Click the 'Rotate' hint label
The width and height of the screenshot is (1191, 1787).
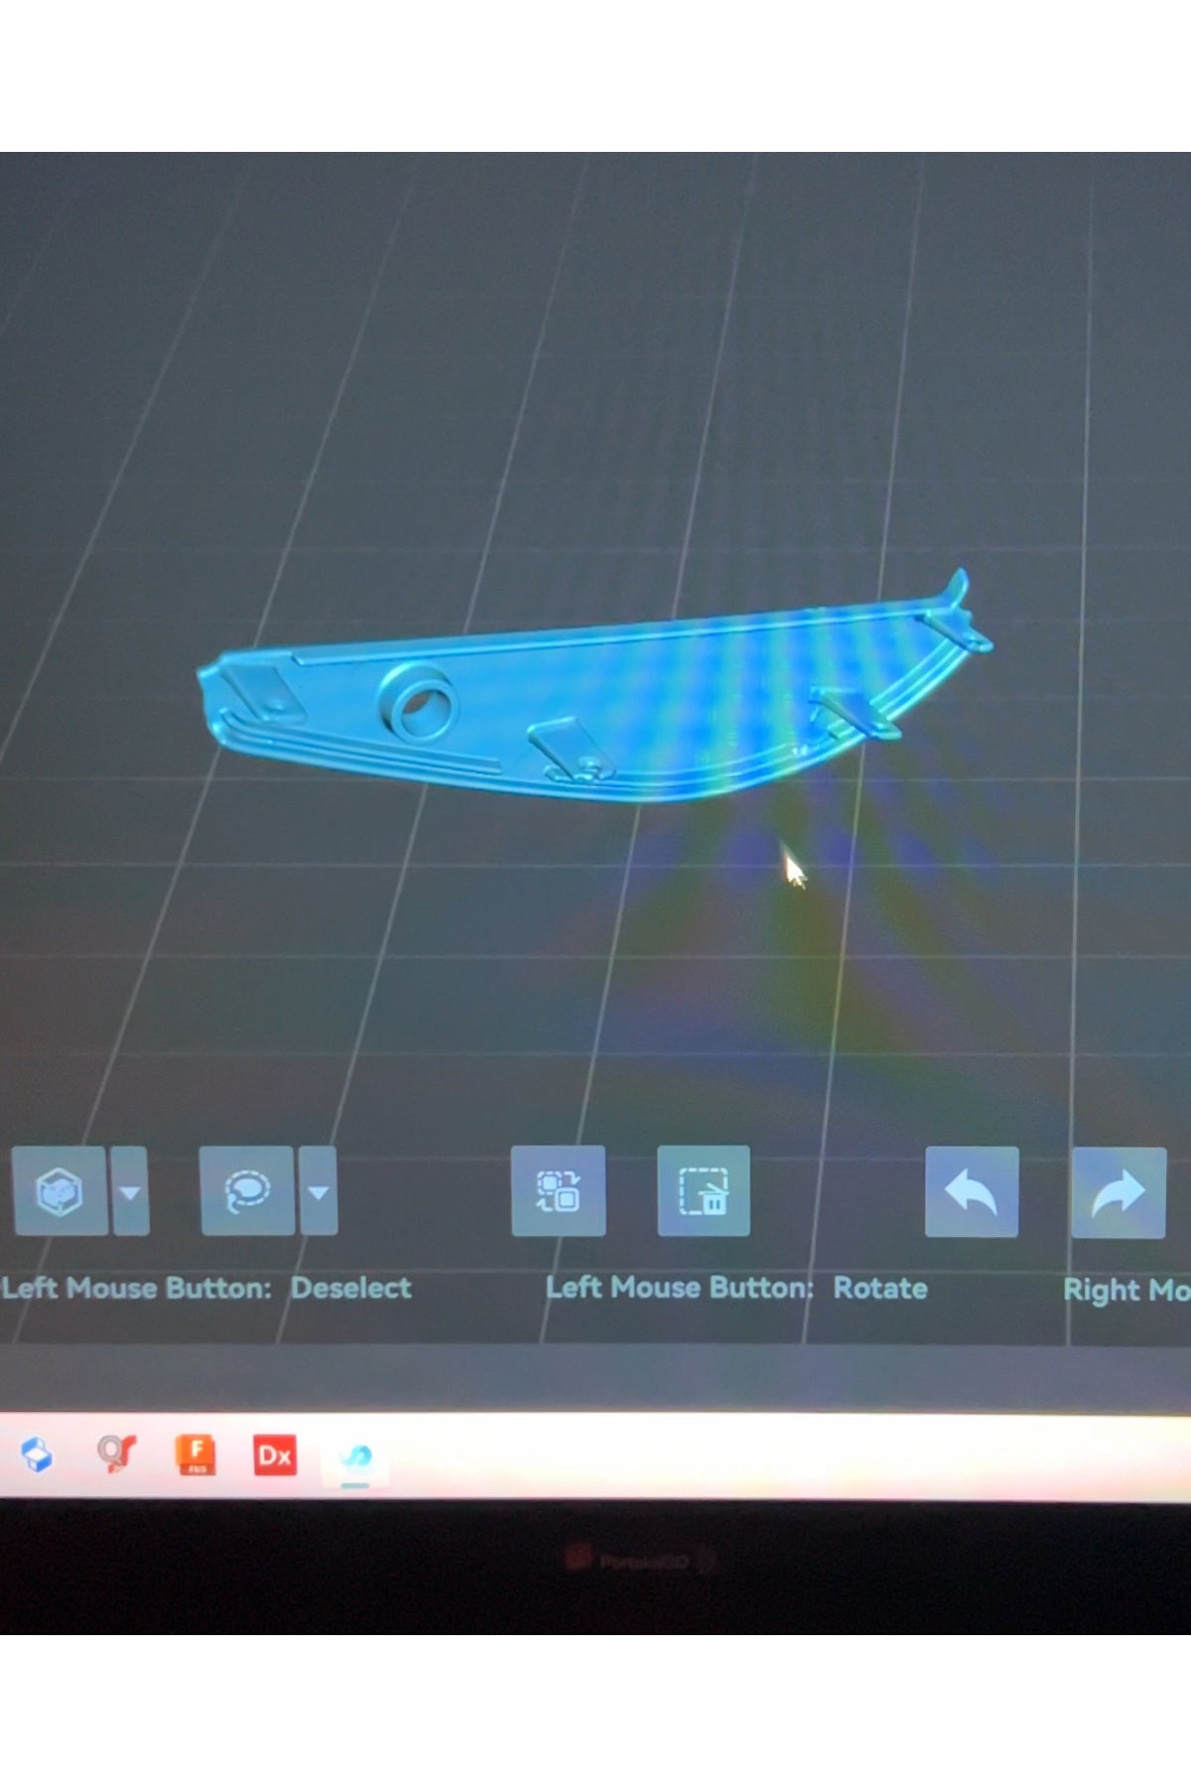tap(879, 1288)
